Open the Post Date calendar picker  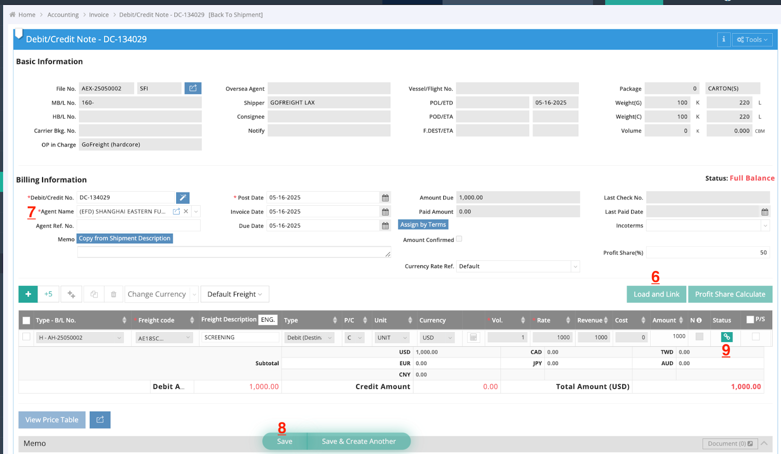(x=385, y=198)
